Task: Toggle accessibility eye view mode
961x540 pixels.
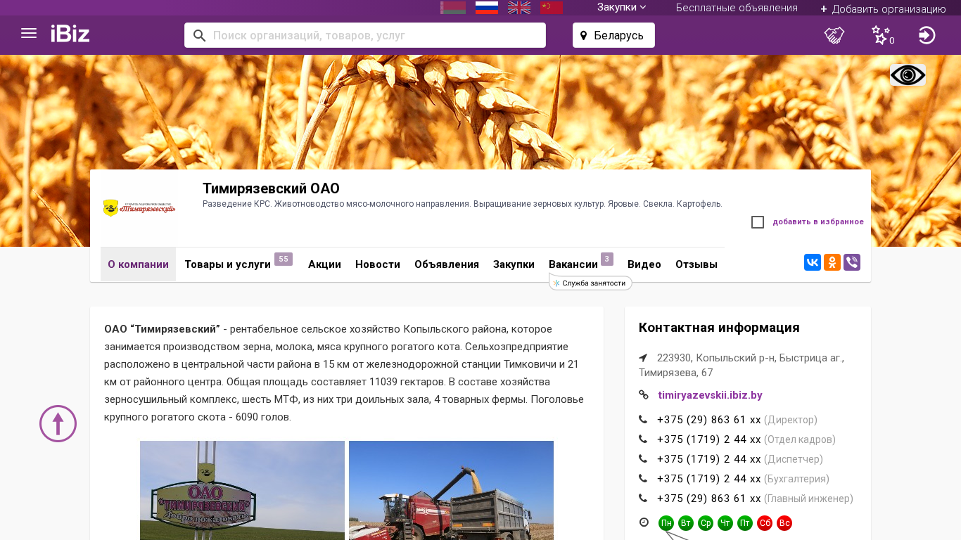Action: 908,75
